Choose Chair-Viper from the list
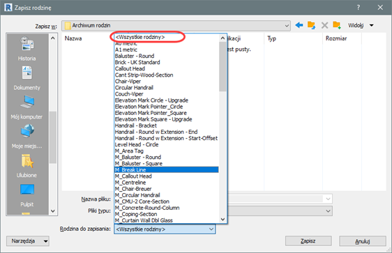This screenshot has width=392, height=253. tap(128, 81)
